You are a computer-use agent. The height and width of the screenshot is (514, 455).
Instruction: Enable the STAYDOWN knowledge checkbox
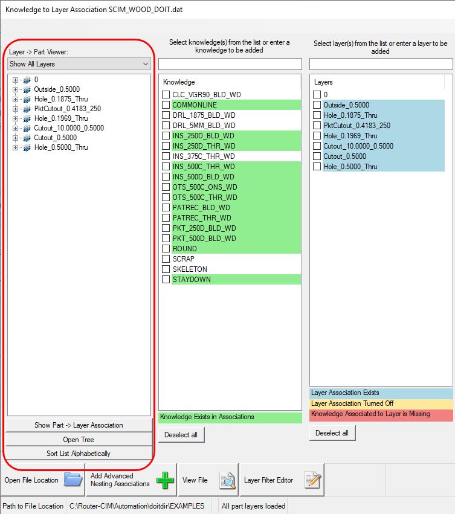[x=166, y=280]
